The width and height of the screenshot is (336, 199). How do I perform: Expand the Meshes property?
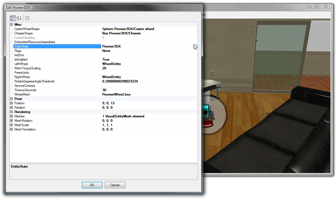coord(11,116)
